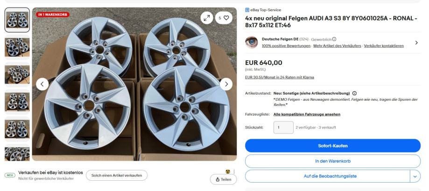The height and width of the screenshot is (191, 429).
Task: Click Solch einen Artikel verkaufen button
Action: 116,175
